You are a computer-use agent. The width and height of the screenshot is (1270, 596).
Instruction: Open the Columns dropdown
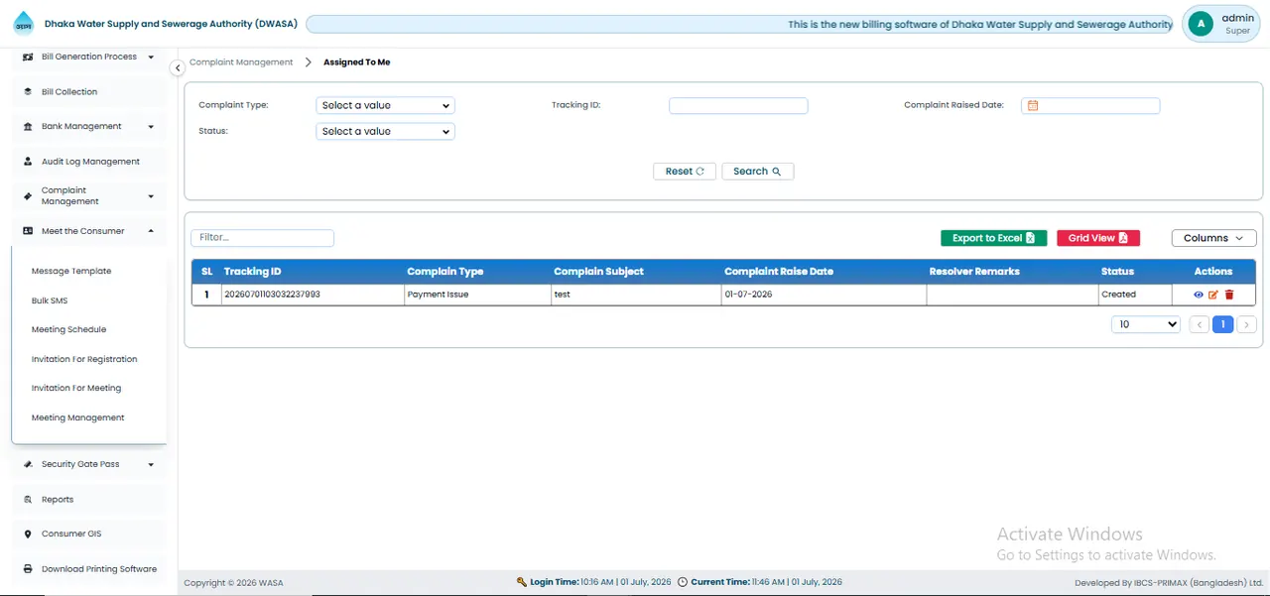pos(1213,238)
